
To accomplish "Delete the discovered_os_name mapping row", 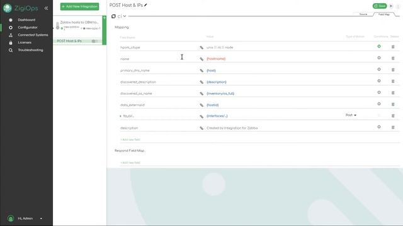I will pyautogui.click(x=393, y=93).
